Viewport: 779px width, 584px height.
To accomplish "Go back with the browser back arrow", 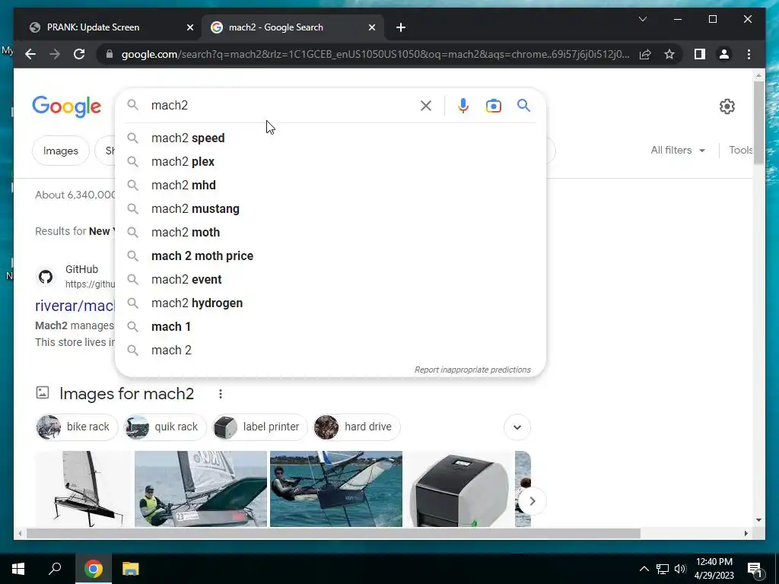I will coord(30,54).
